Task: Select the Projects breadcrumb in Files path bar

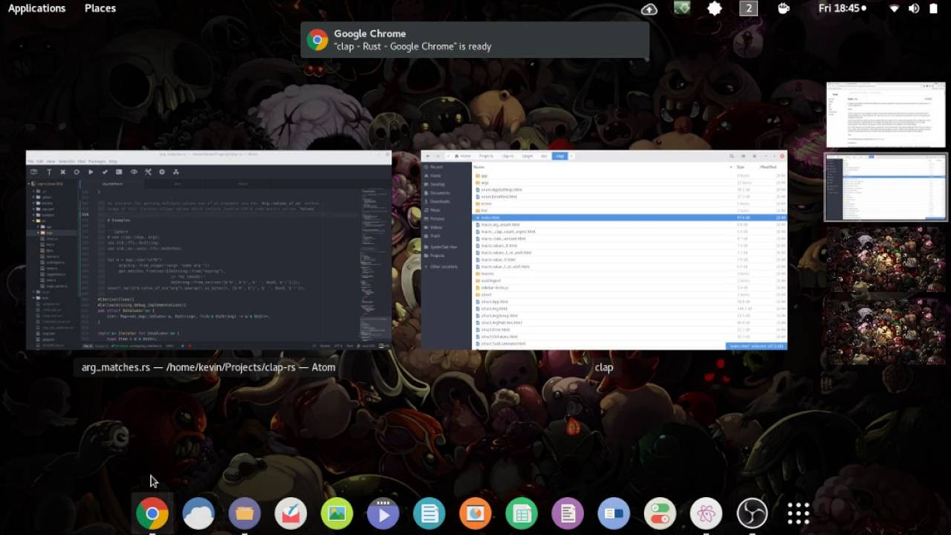Action: click(487, 156)
